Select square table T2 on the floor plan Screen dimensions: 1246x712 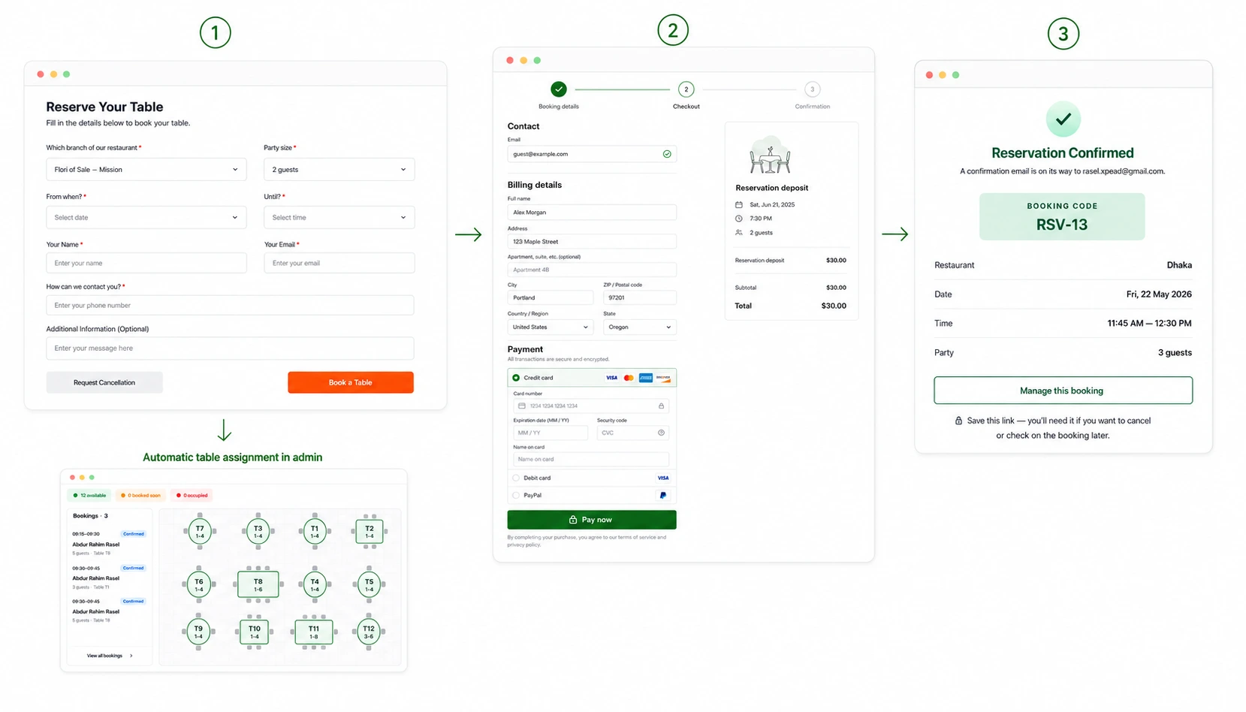[x=370, y=531]
